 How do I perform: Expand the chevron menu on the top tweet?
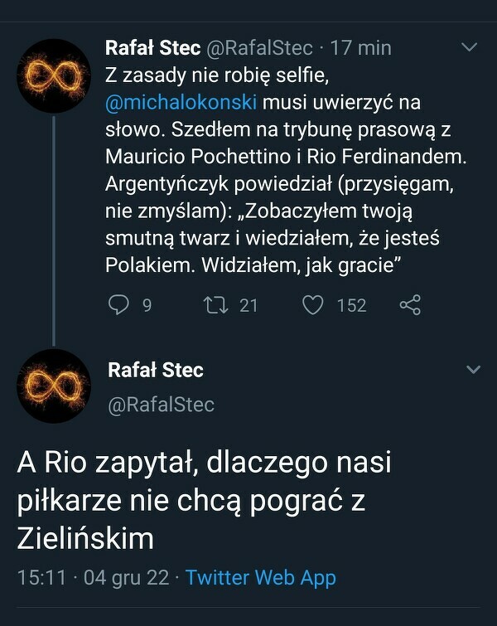[x=469, y=47]
